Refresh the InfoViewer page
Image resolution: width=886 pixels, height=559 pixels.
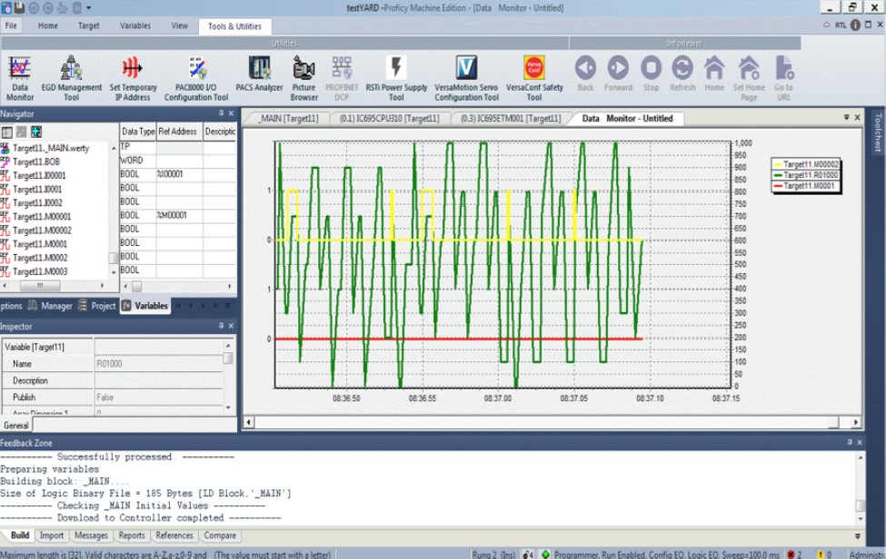682,74
